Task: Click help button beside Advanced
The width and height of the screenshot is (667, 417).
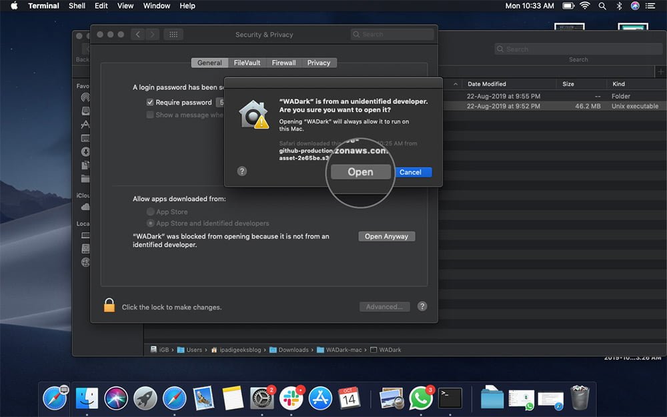Action: (x=422, y=306)
